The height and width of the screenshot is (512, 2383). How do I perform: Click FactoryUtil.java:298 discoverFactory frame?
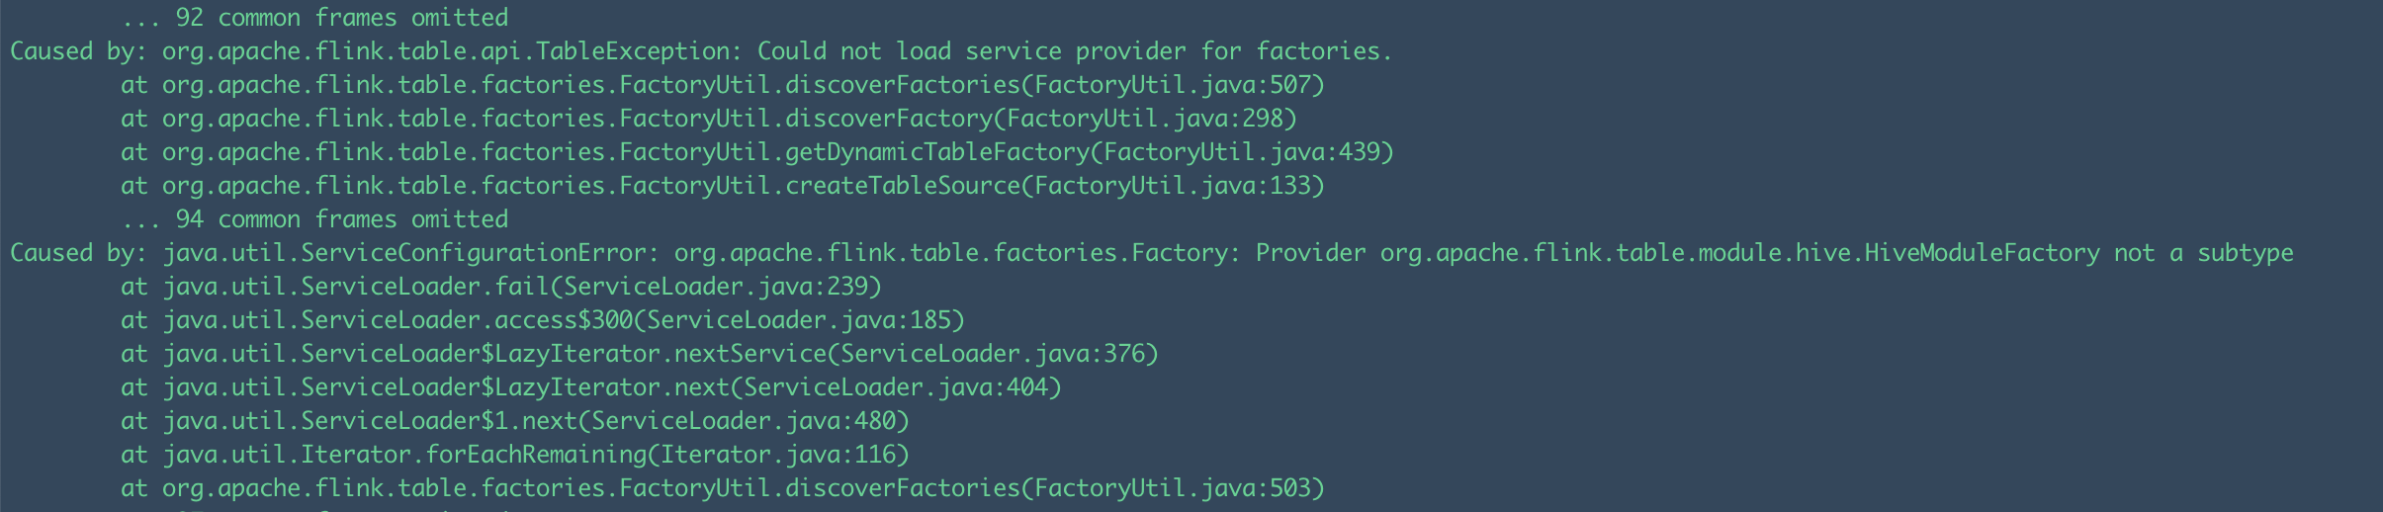point(709,119)
